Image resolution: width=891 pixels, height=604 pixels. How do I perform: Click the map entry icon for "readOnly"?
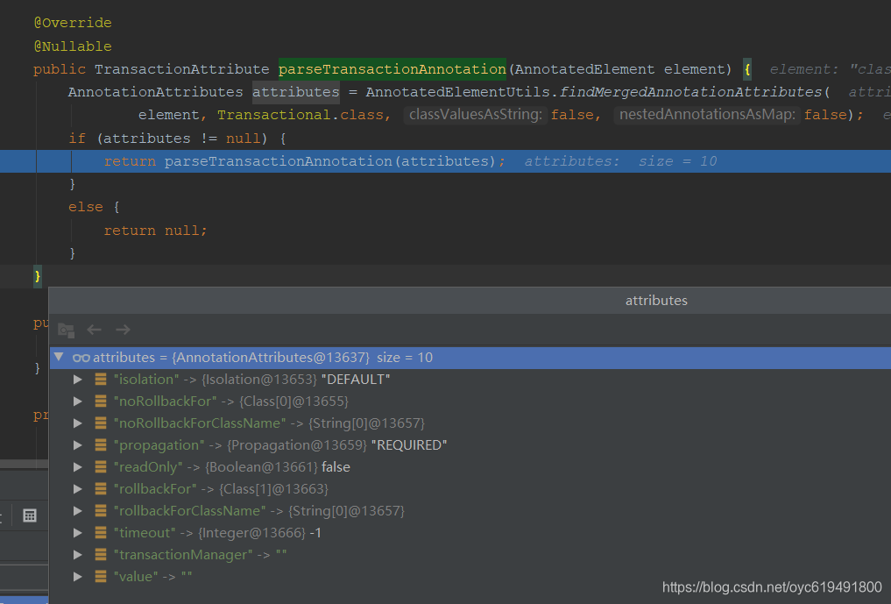tap(101, 467)
